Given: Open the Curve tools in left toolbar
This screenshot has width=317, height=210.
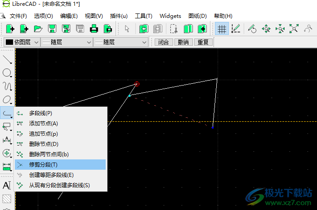Looking at the screenshot, I should tap(7, 86).
